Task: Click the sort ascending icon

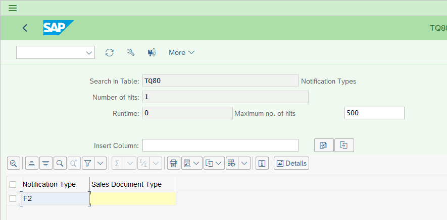Action: click(x=32, y=163)
